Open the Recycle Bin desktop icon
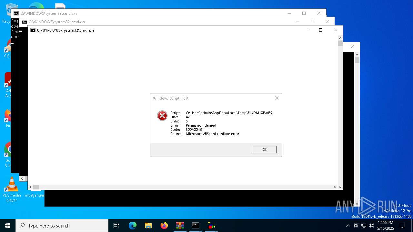The width and height of the screenshot is (413, 232). tap(6, 13)
